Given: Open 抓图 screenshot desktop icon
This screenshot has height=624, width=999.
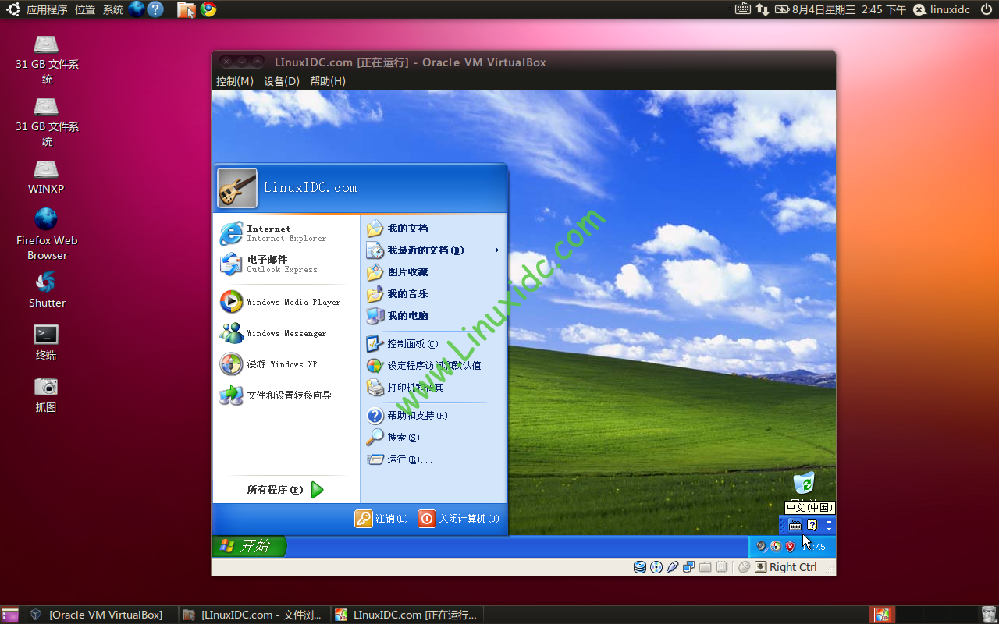Looking at the screenshot, I should [x=46, y=395].
